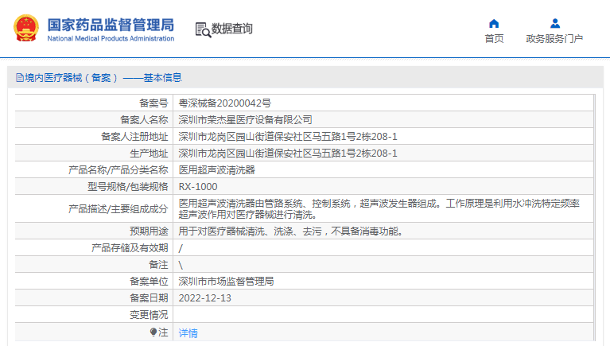Select product name 医用超声波清洗器
610x346 pixels.
[216, 170]
